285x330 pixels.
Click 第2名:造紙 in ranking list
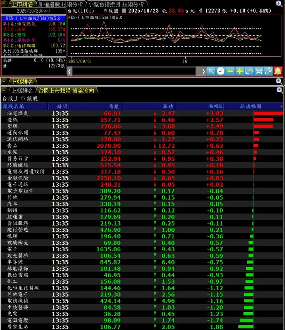[34, 29]
